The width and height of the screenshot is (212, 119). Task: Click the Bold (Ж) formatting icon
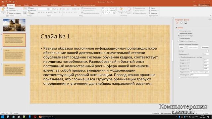point(39,13)
